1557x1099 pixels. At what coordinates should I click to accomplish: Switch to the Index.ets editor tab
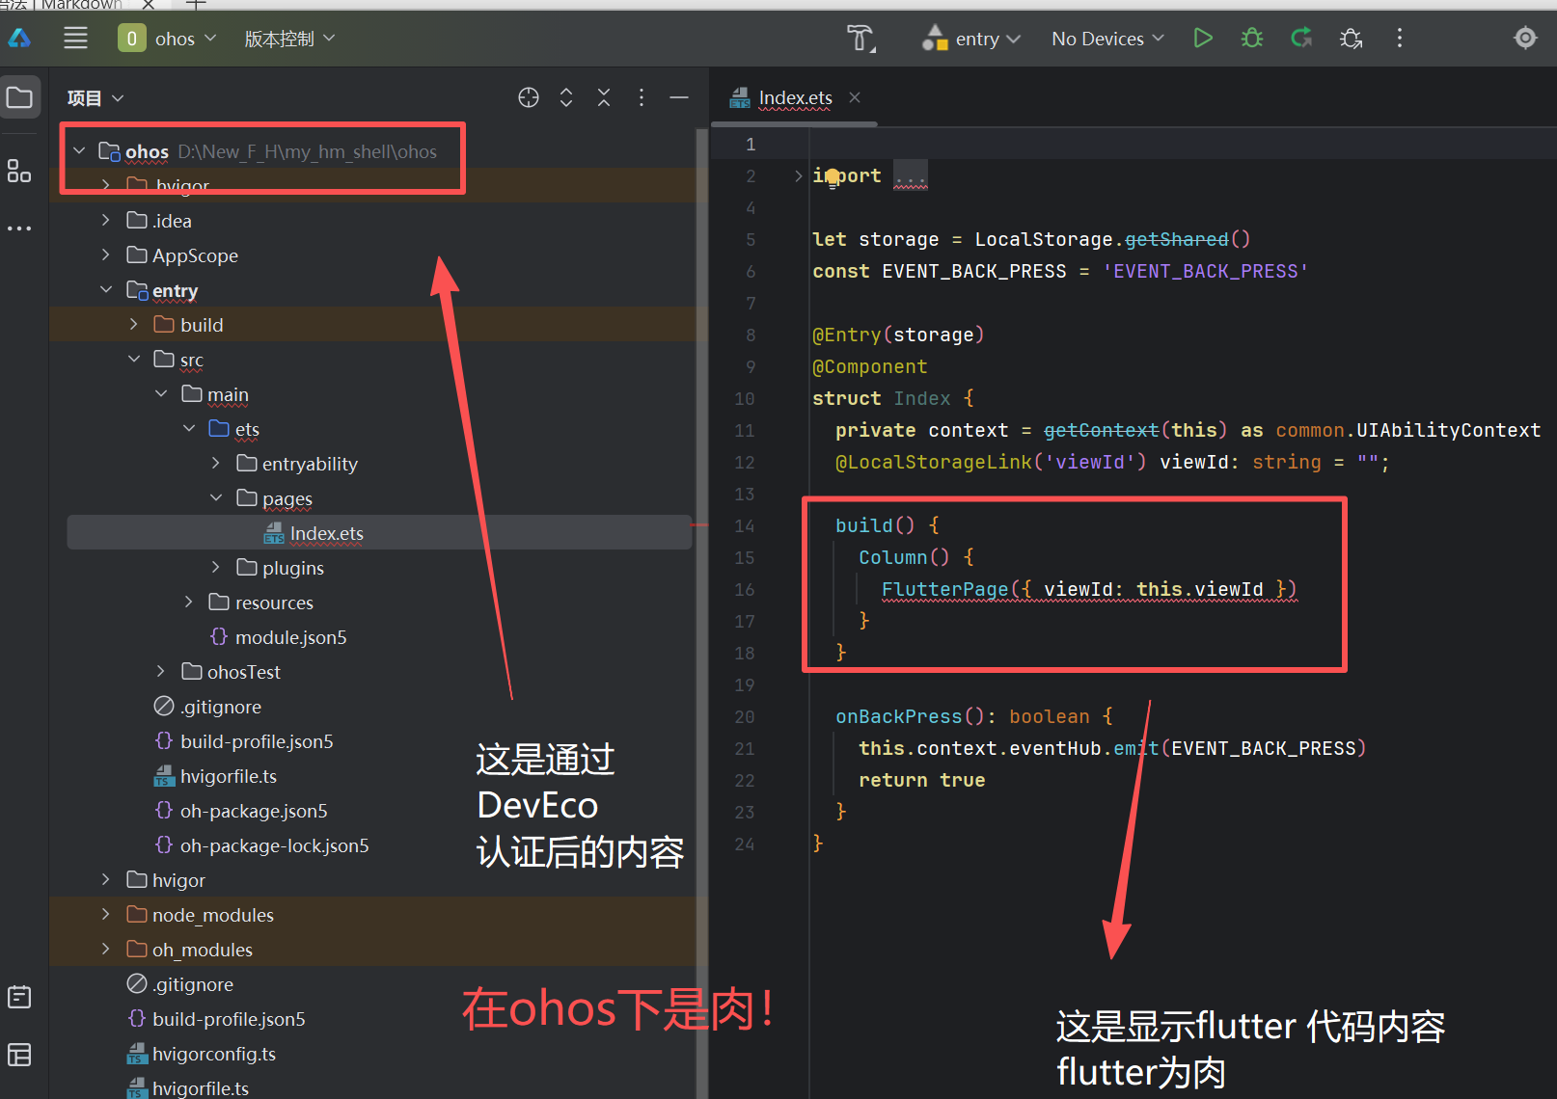pos(795,97)
